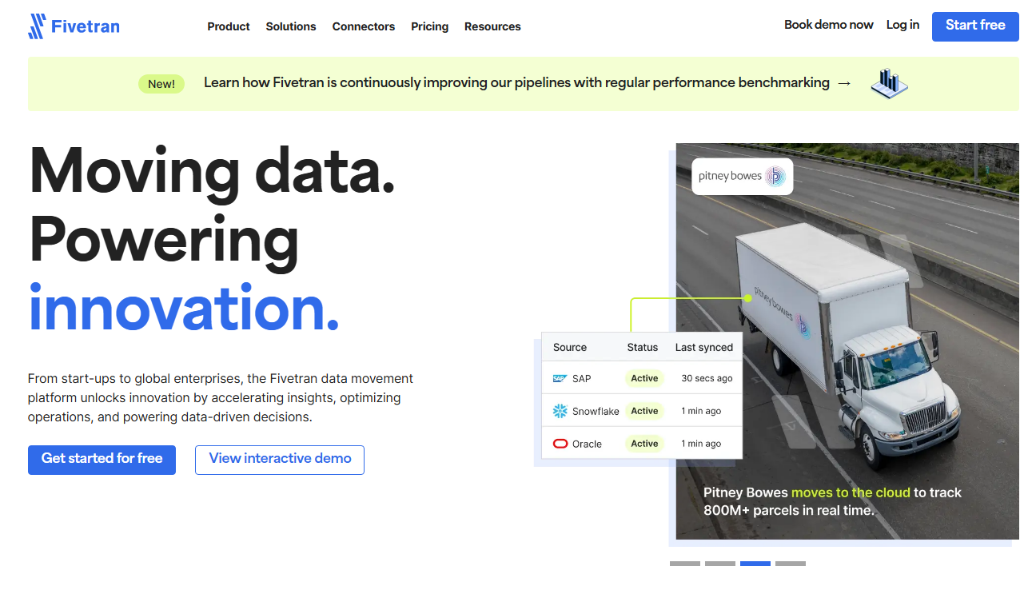This screenshot has height=590, width=1028.
Task: Click the benchmarking chart icon in banner
Action: (889, 83)
